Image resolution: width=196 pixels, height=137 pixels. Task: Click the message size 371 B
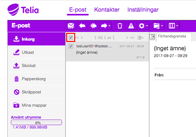pyautogui.click(x=140, y=58)
